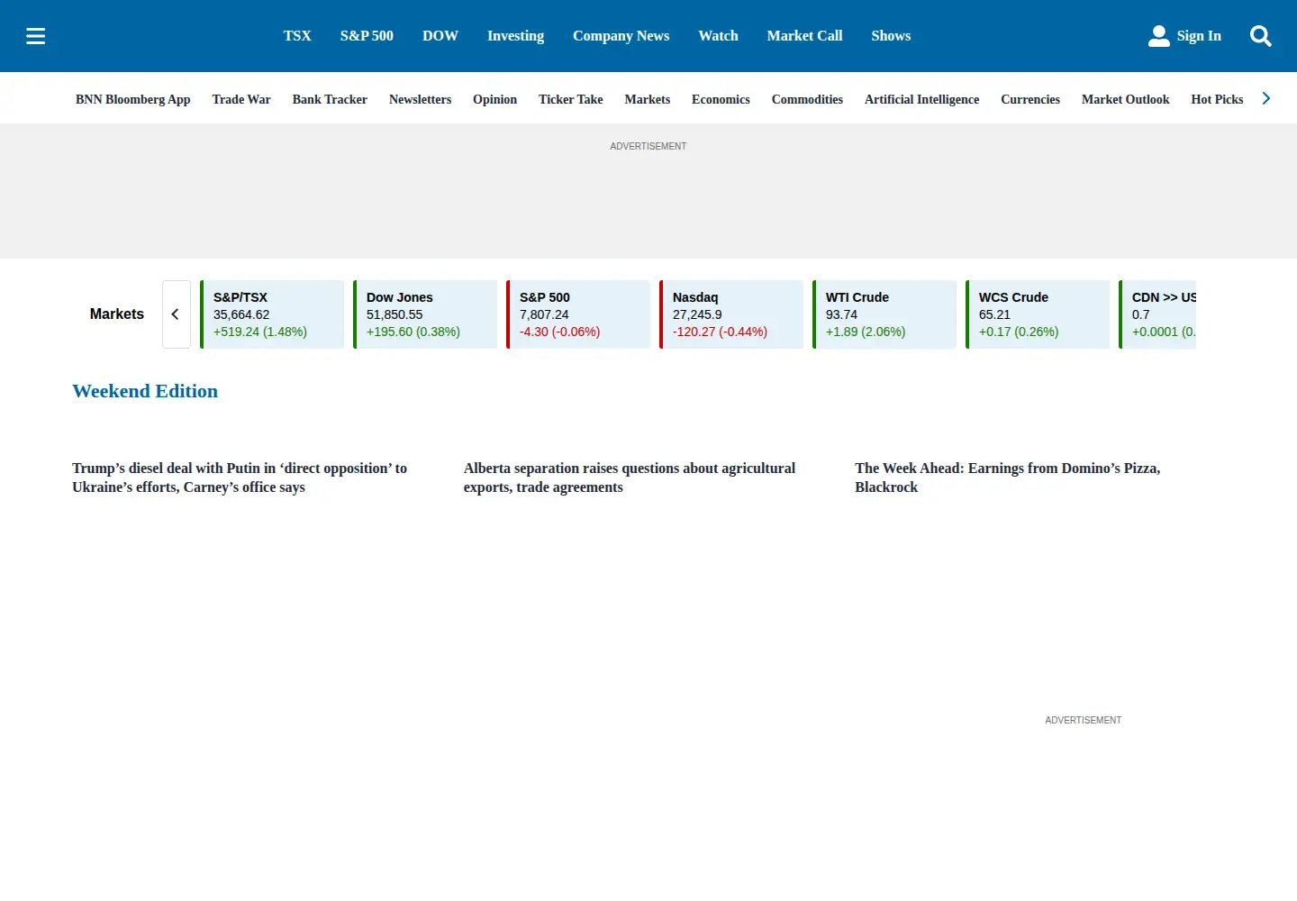Open the Shows menu

[891, 36]
